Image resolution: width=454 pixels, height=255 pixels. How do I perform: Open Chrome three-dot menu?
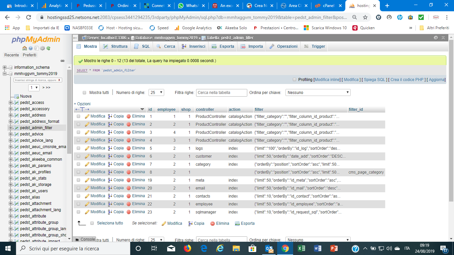447,17
